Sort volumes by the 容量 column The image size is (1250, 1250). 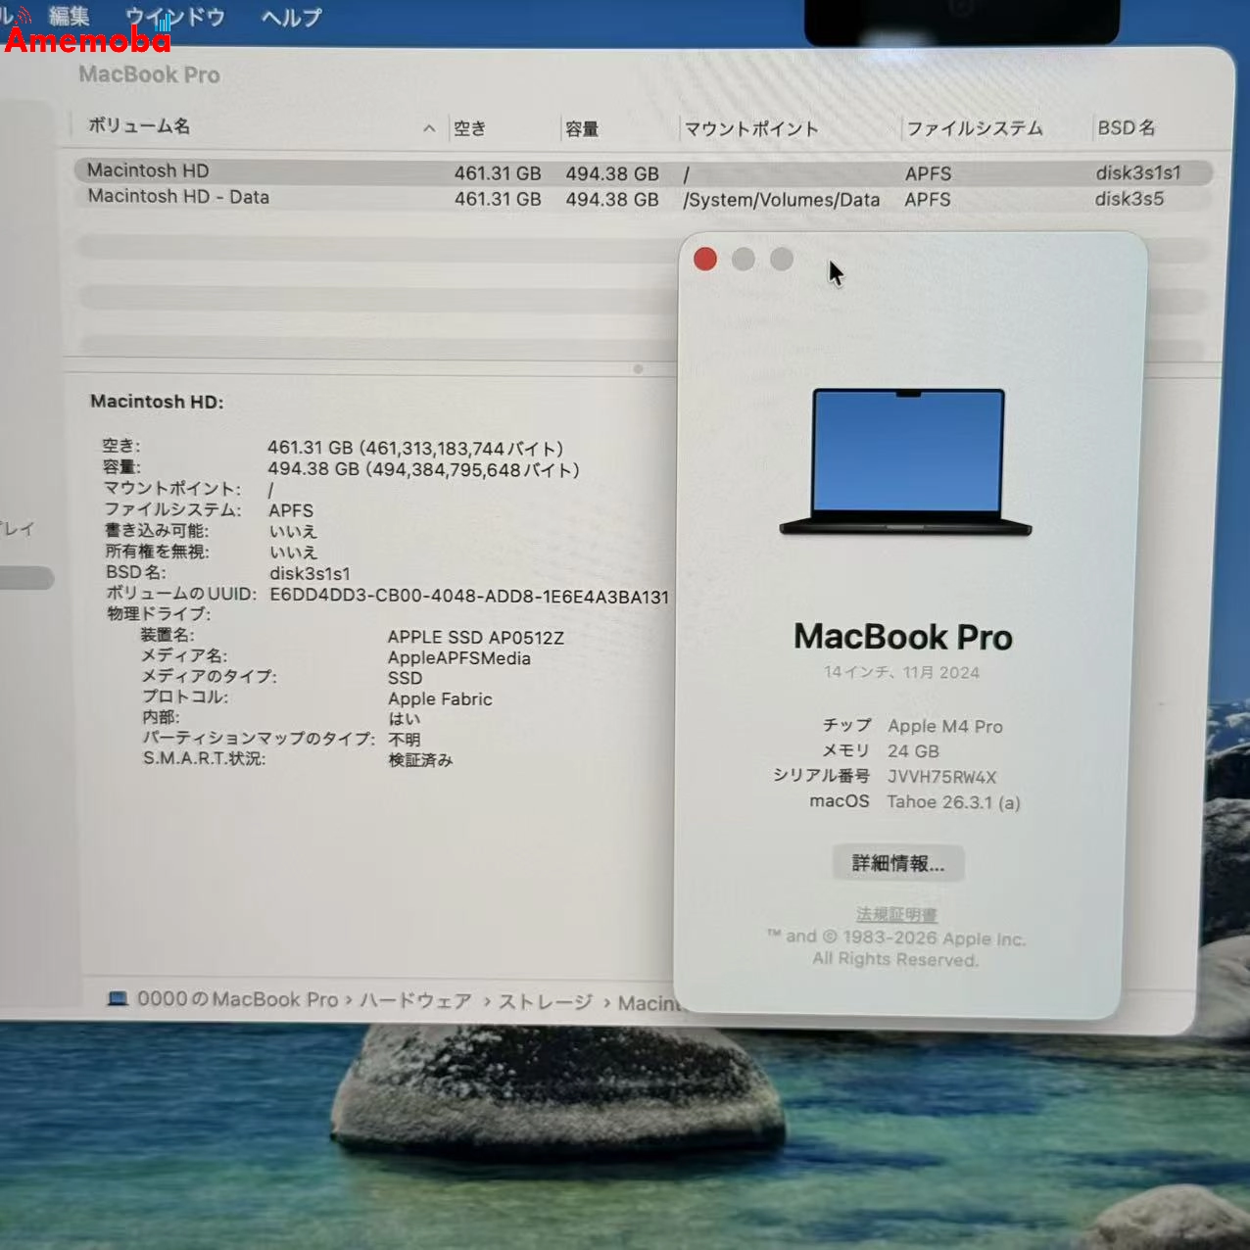[x=581, y=128]
